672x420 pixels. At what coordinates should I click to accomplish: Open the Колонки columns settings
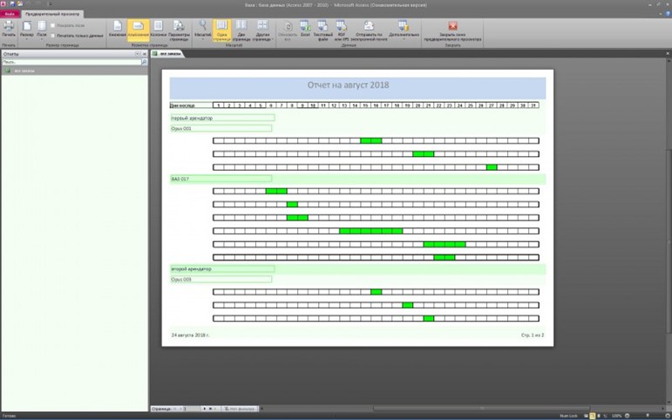158,30
